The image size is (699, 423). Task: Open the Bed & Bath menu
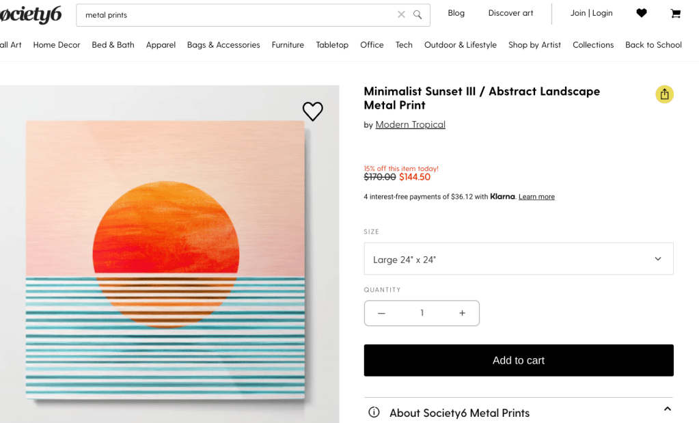coord(113,45)
